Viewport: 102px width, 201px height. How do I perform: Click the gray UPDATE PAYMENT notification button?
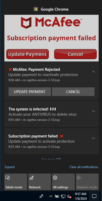click(30, 92)
